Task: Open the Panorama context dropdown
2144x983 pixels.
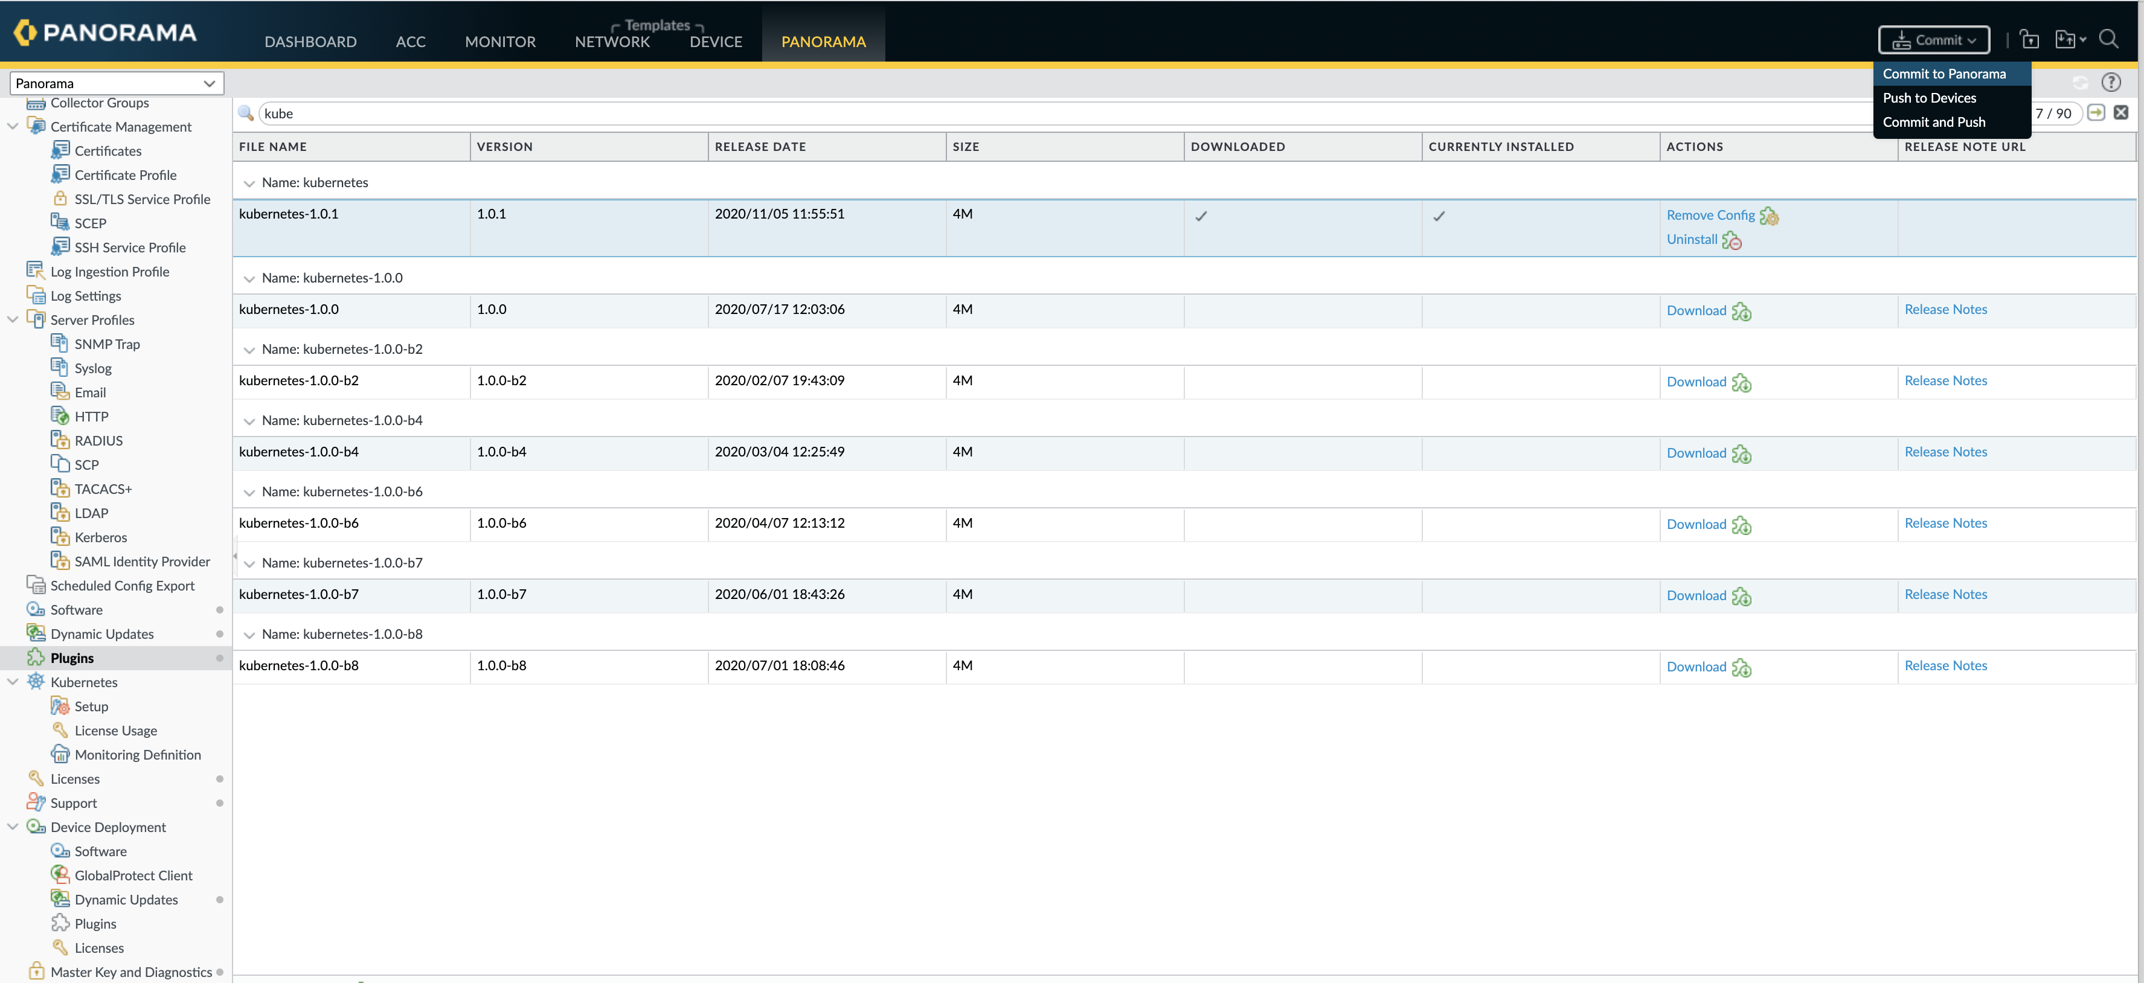Action: 117,83
